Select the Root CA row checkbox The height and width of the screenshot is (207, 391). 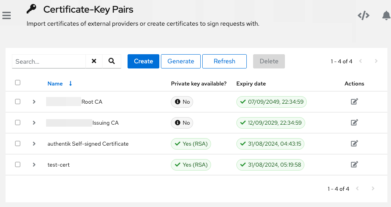click(18, 102)
